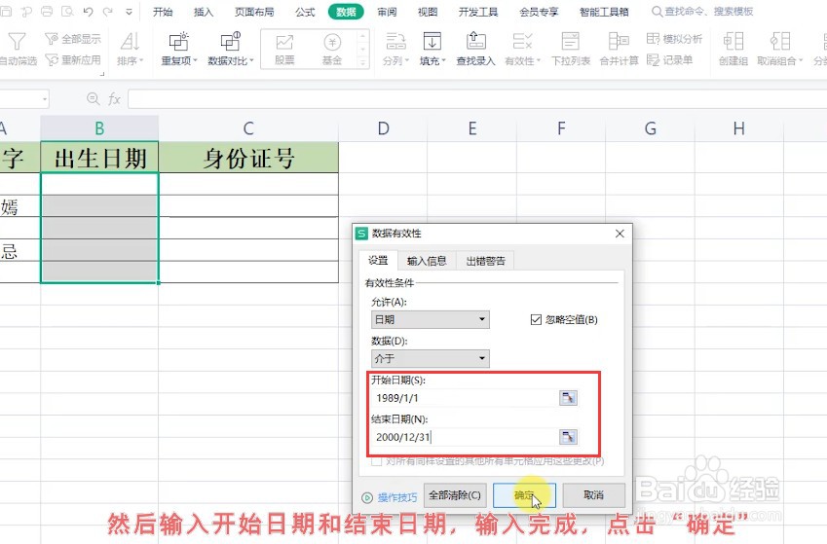Click 创建组 create group icon

click(733, 41)
